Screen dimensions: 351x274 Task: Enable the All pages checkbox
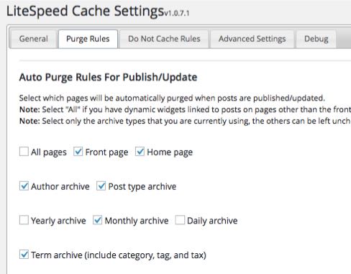click(24, 152)
